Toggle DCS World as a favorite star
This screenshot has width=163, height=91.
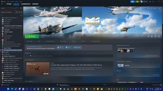pos(159,36)
